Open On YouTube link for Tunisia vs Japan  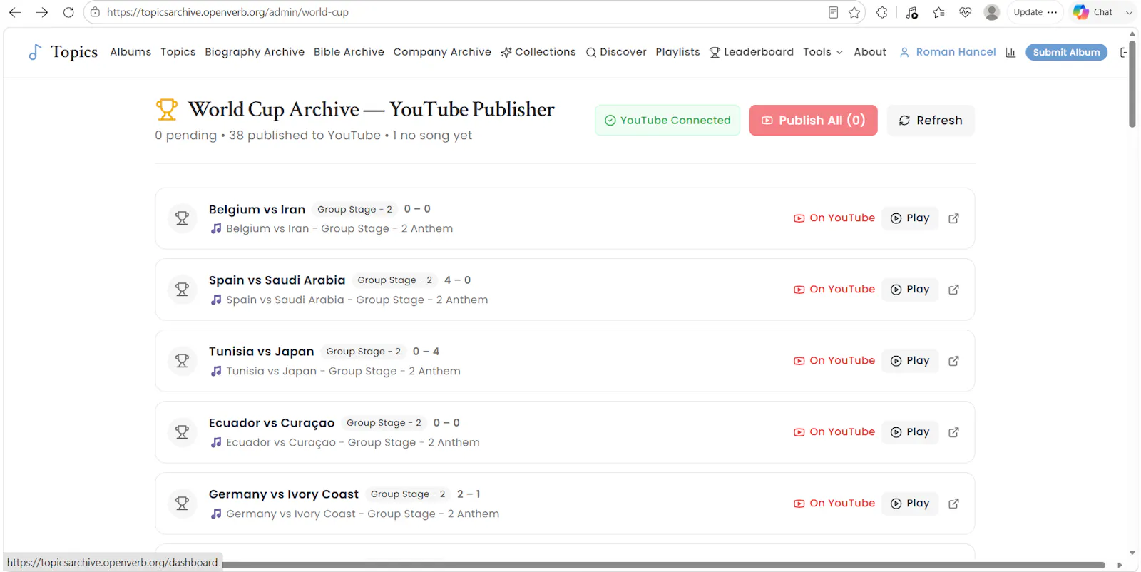[834, 361]
